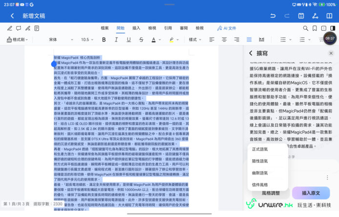
Task: Open the 宋体 font name dropdown
Action: click(x=61, y=40)
